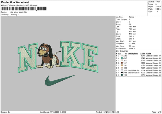Click the 73.9 mm value next to Left
162x114 pixels.
tap(132, 27)
